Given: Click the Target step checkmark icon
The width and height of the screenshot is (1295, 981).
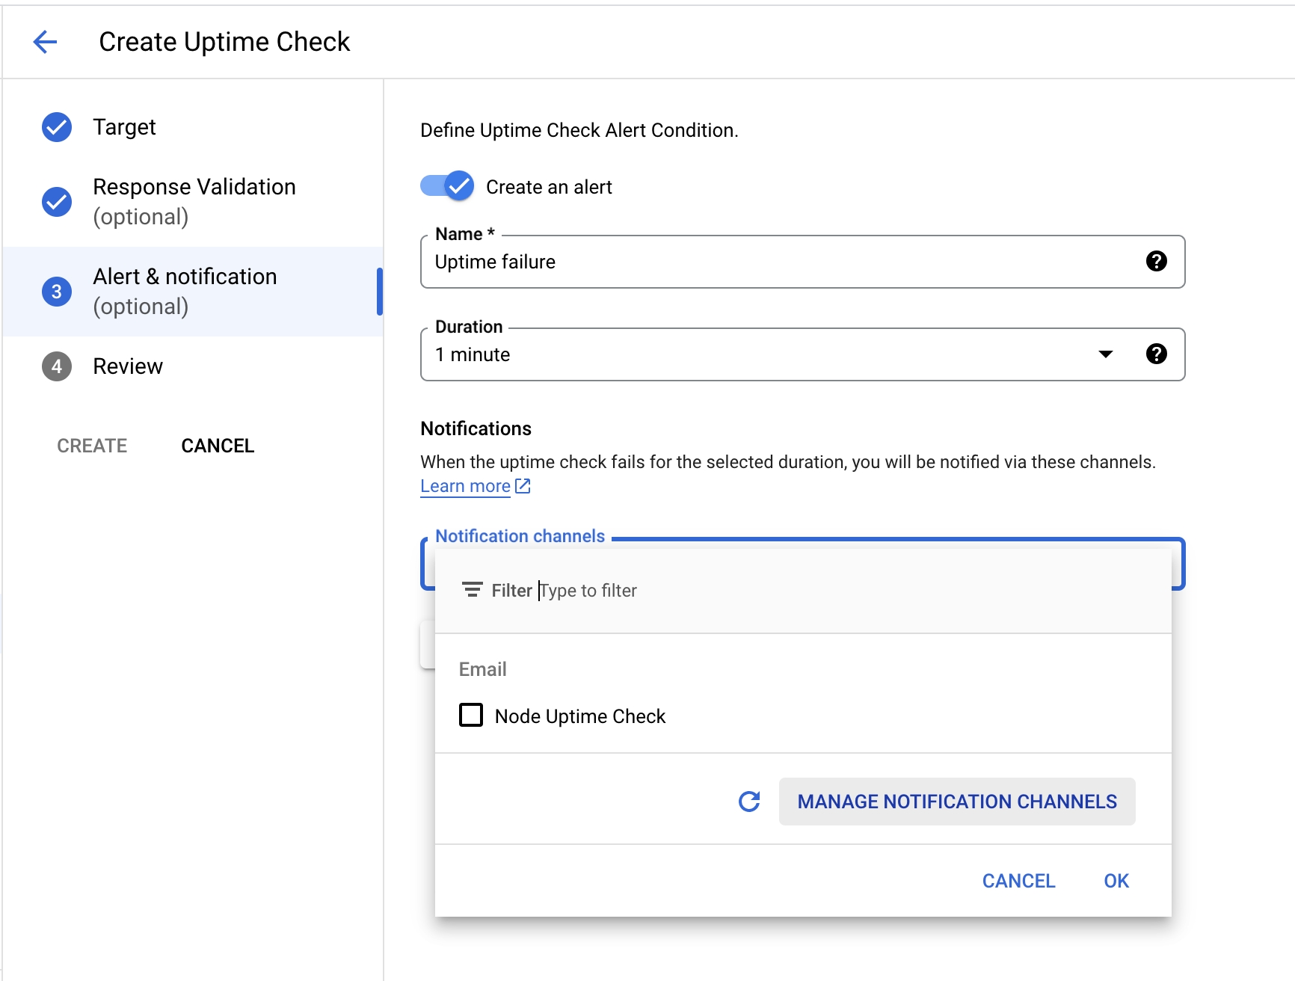Looking at the screenshot, I should 57,127.
